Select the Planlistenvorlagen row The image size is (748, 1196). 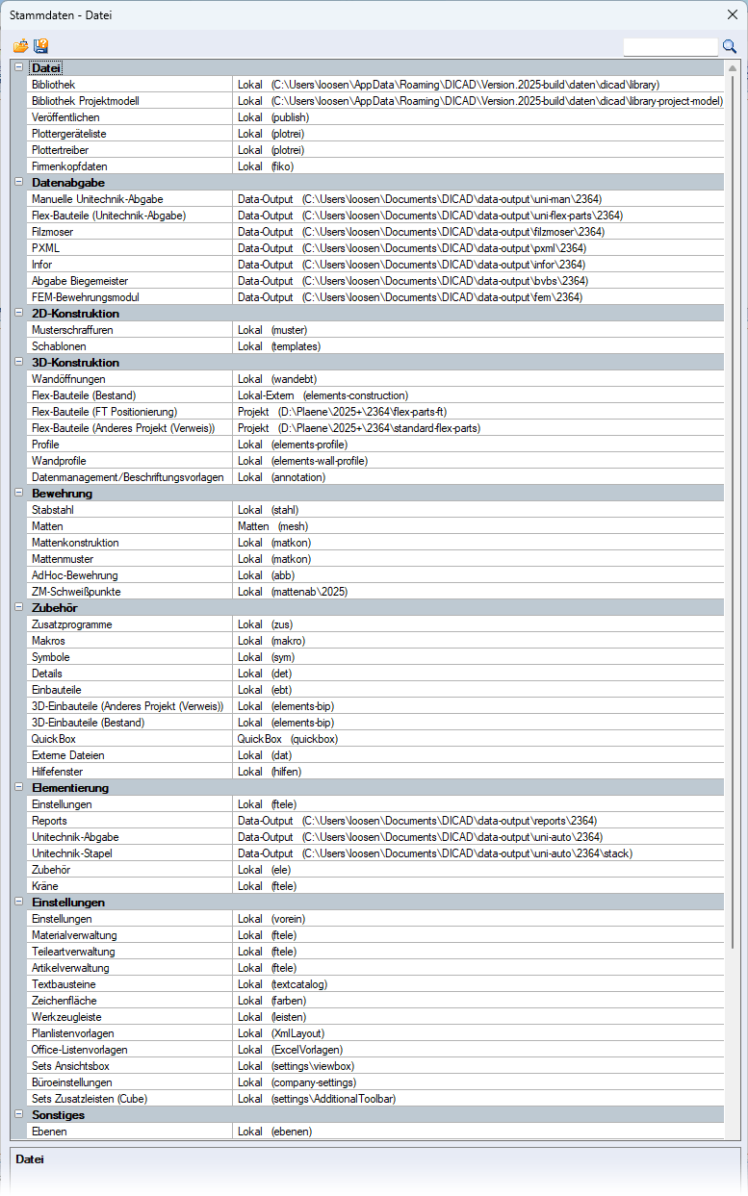click(375, 1033)
